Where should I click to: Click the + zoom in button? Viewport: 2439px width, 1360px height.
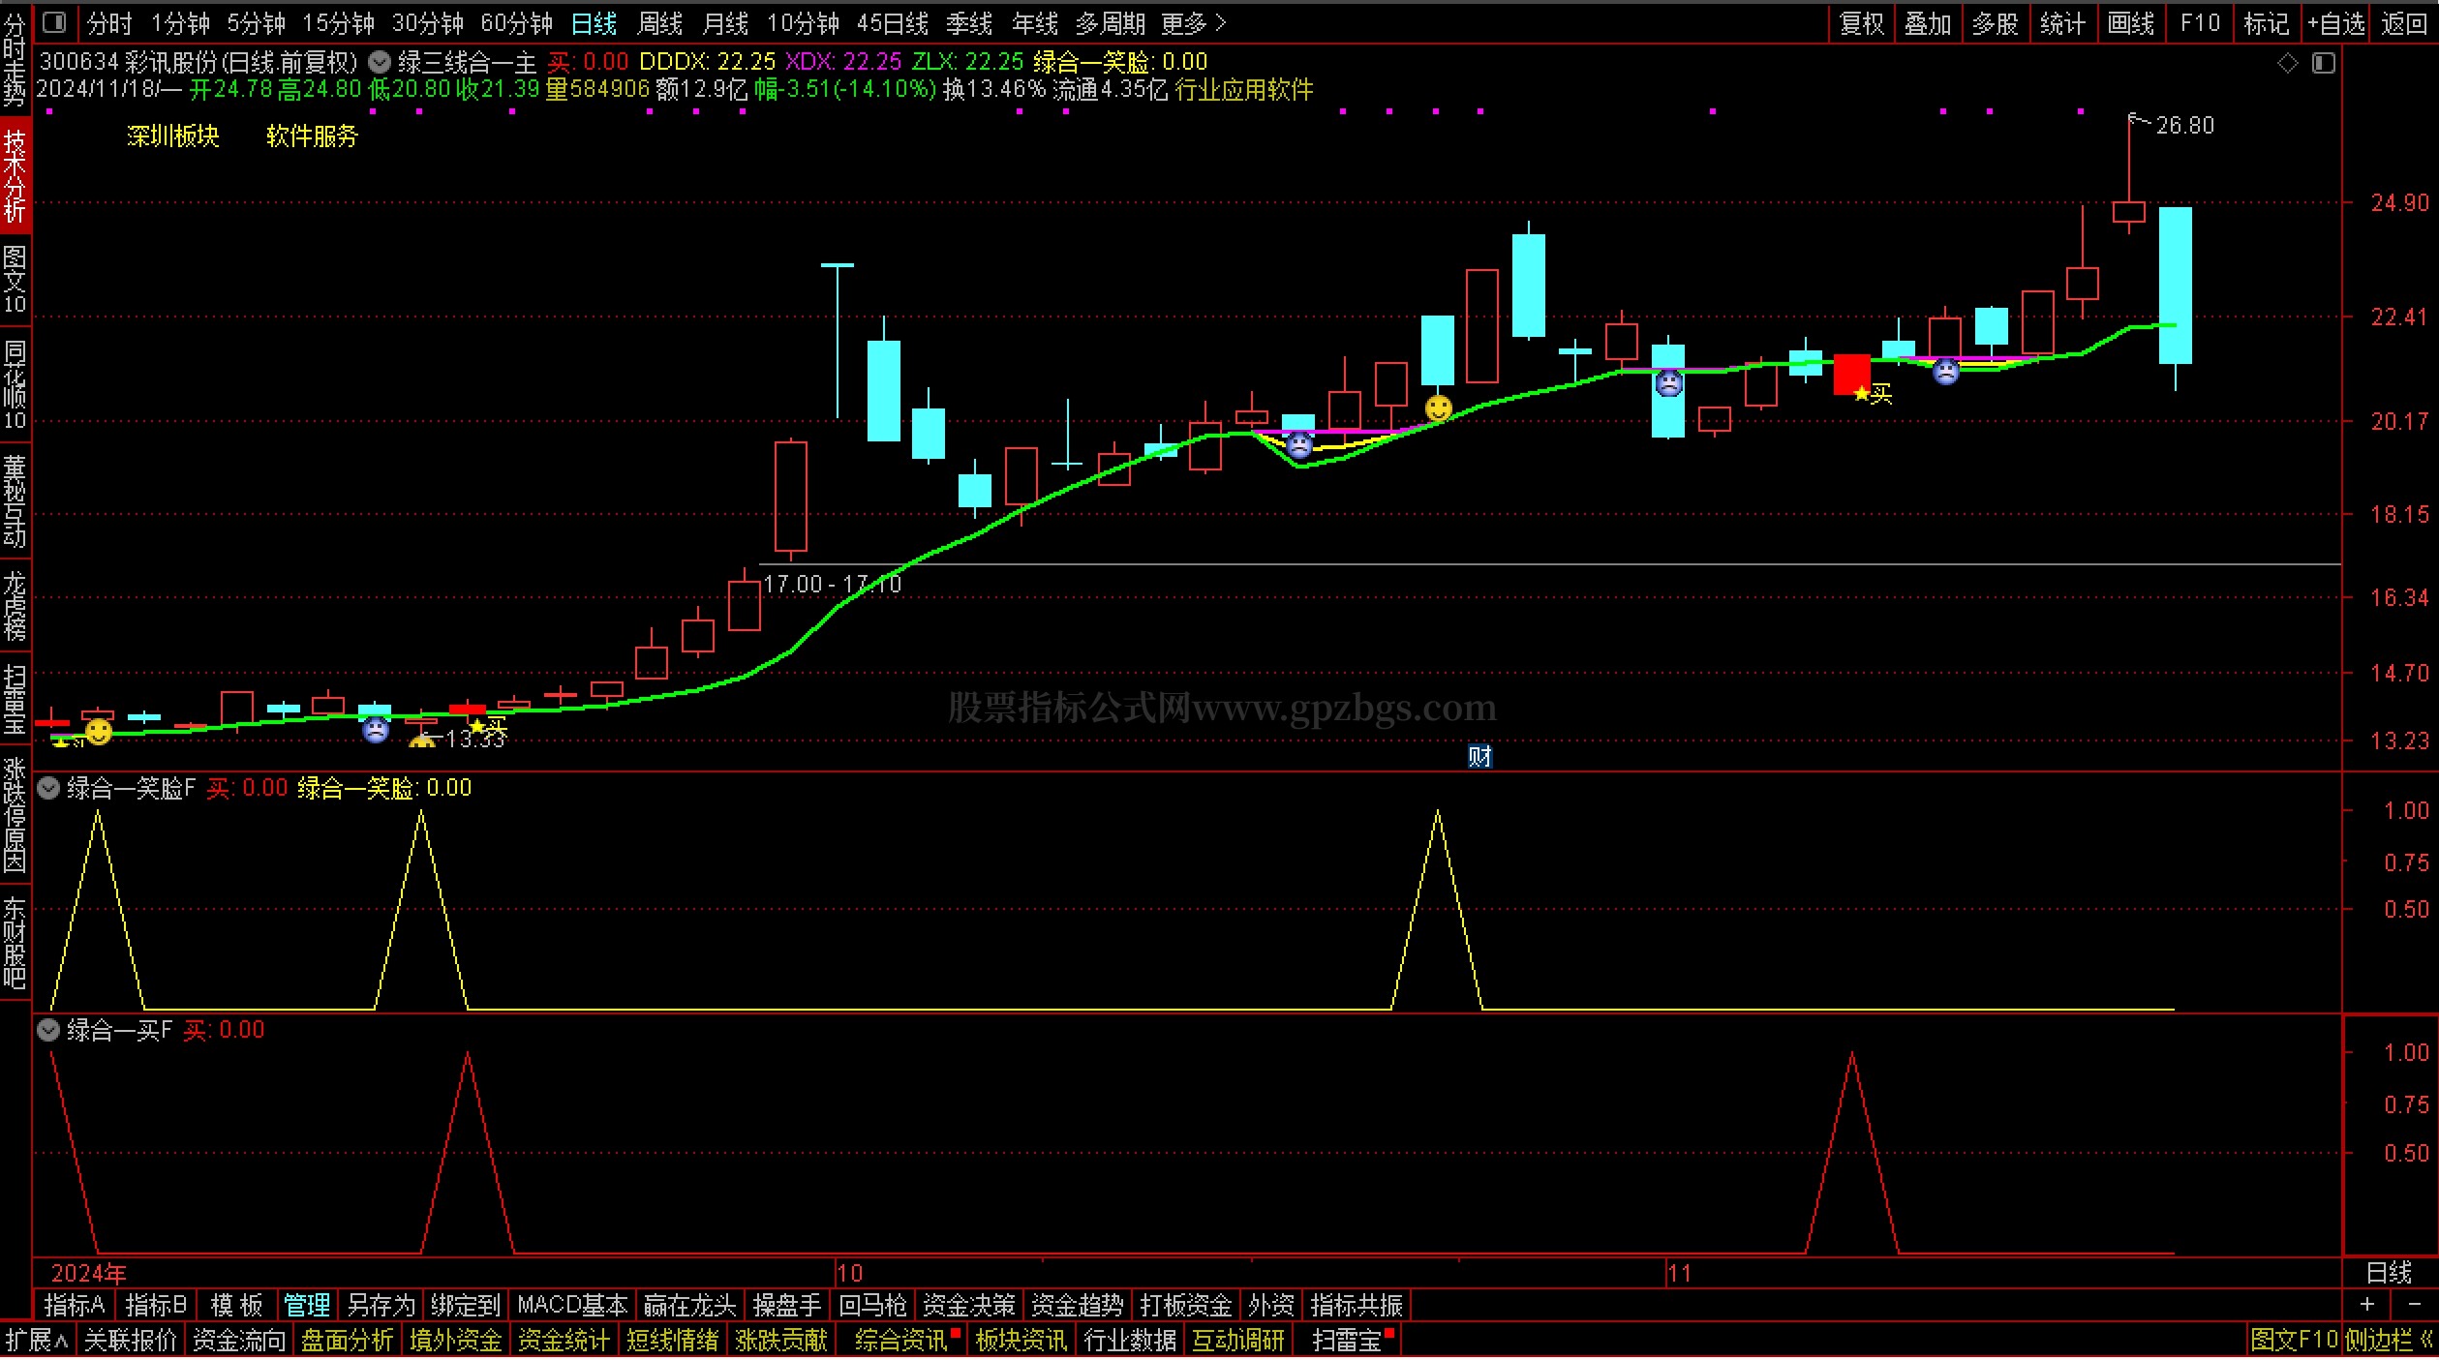coord(2366,1306)
